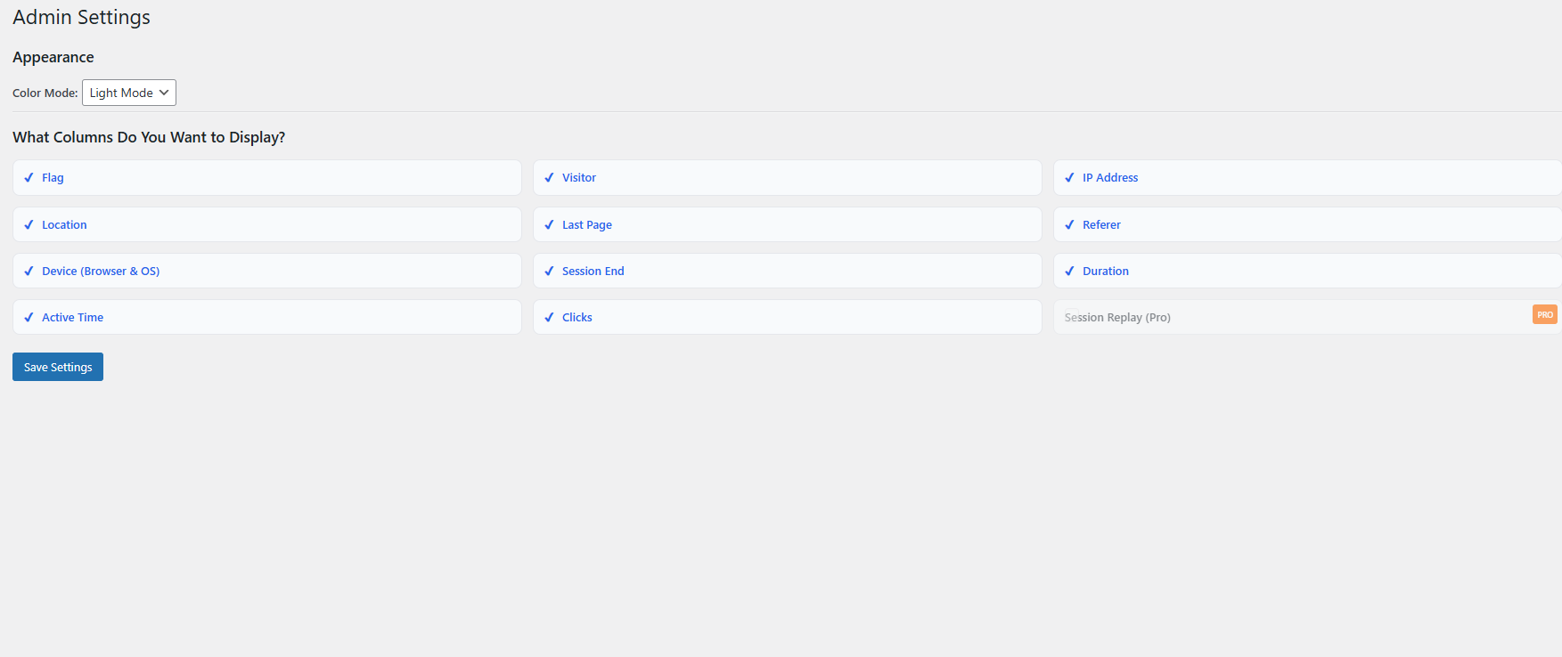
Task: Toggle the Last Page column checkmark
Action: 549,225
